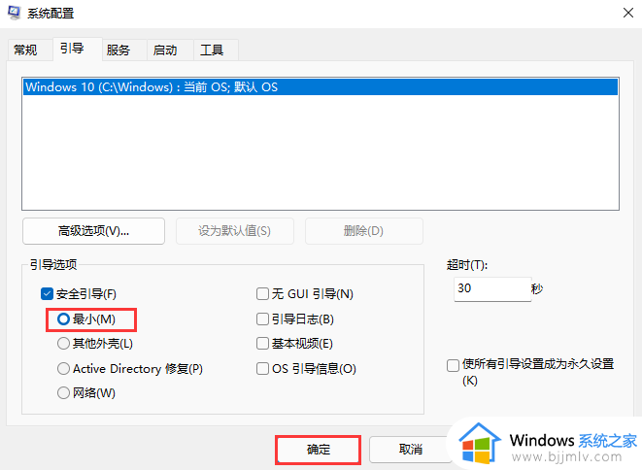Click the 删除(D) button

pos(363,231)
